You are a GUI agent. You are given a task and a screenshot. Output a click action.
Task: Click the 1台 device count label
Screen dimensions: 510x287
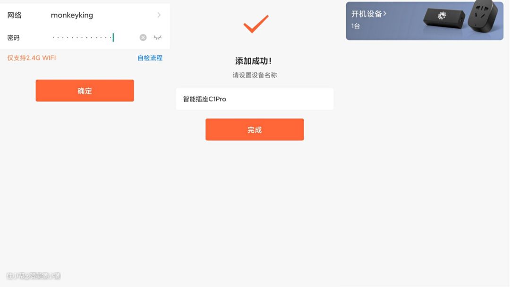pyautogui.click(x=356, y=26)
